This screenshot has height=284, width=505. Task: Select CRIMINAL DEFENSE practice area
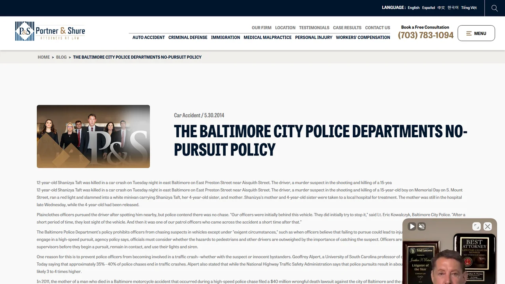coord(188,37)
